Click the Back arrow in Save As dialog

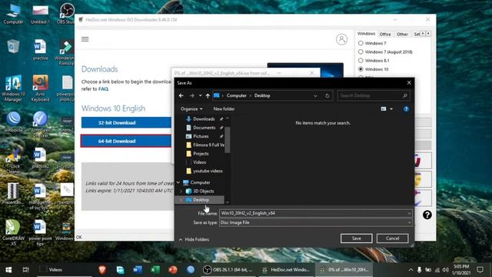[181, 95]
